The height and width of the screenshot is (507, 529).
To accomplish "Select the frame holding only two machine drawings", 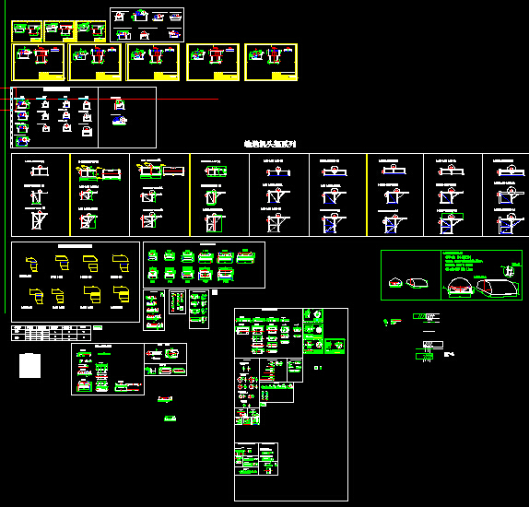I will (127, 117).
